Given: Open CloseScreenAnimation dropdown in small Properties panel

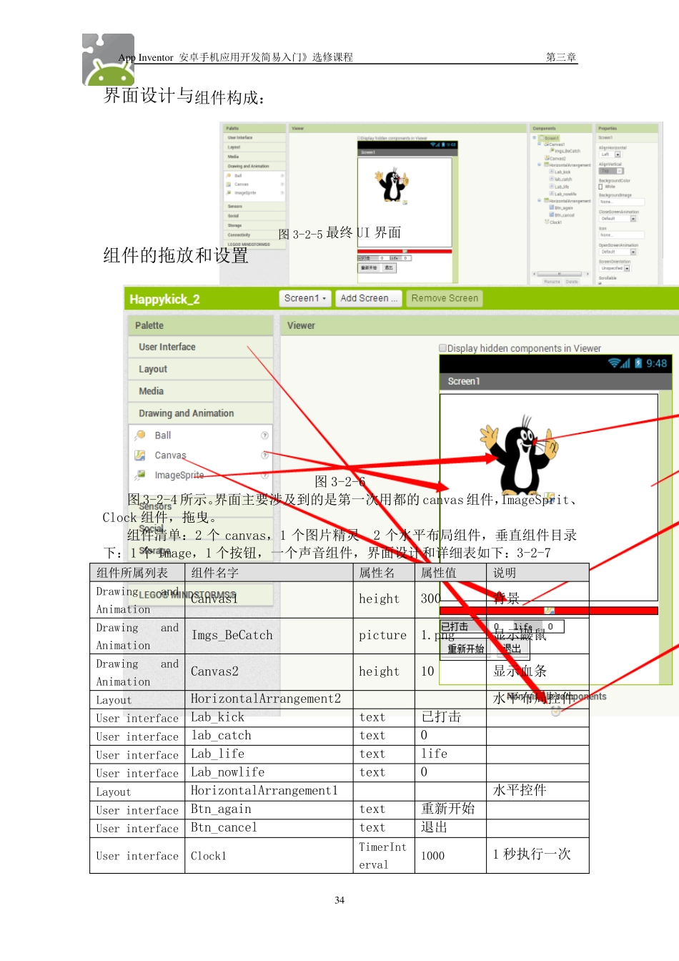Looking at the screenshot, I should tap(633, 219).
